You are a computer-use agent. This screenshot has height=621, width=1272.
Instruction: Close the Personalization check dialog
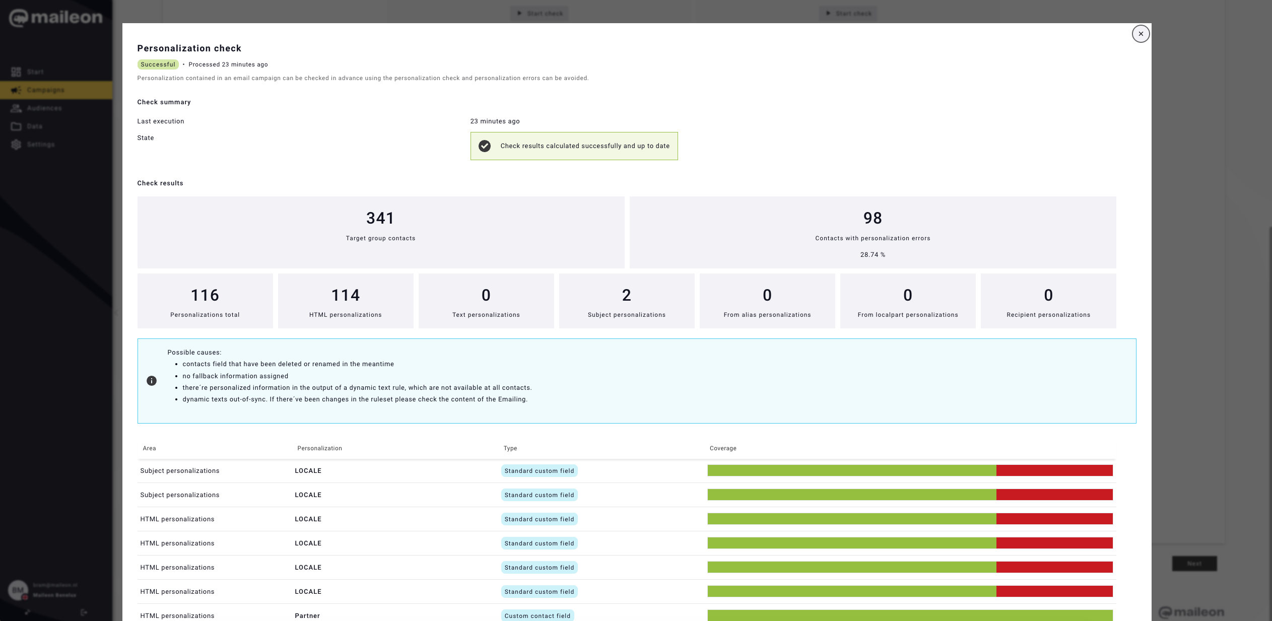(x=1141, y=34)
